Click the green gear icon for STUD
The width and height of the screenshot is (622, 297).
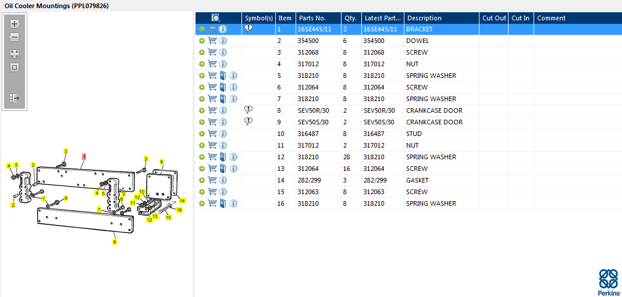(201, 134)
